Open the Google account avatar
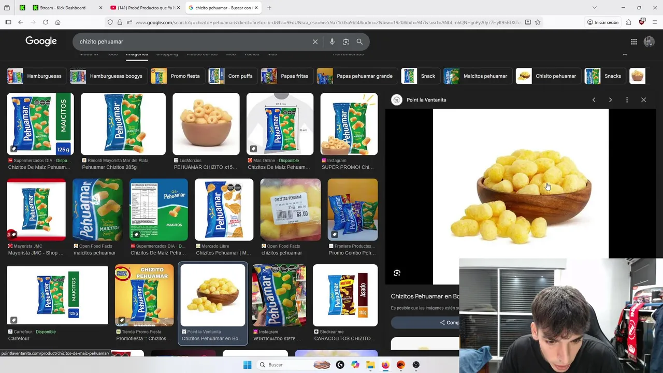This screenshot has height=373, width=663. point(649,41)
